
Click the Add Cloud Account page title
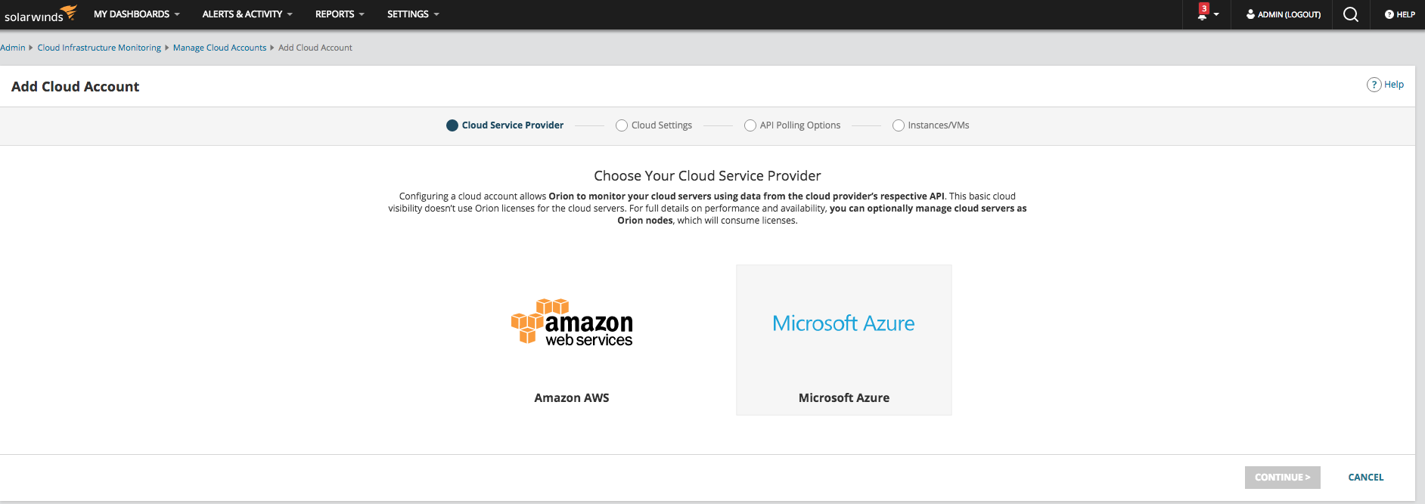pos(76,87)
